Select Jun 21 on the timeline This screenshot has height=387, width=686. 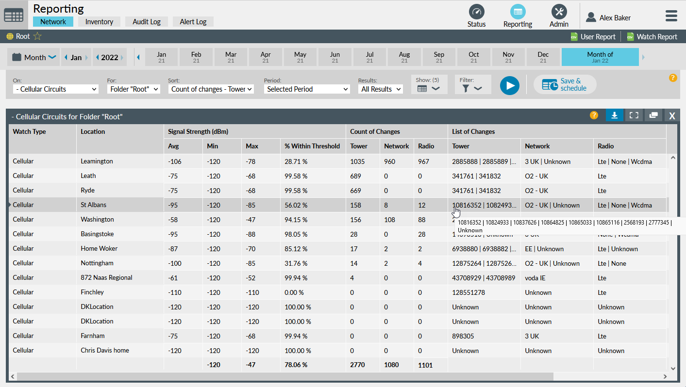[x=335, y=57]
